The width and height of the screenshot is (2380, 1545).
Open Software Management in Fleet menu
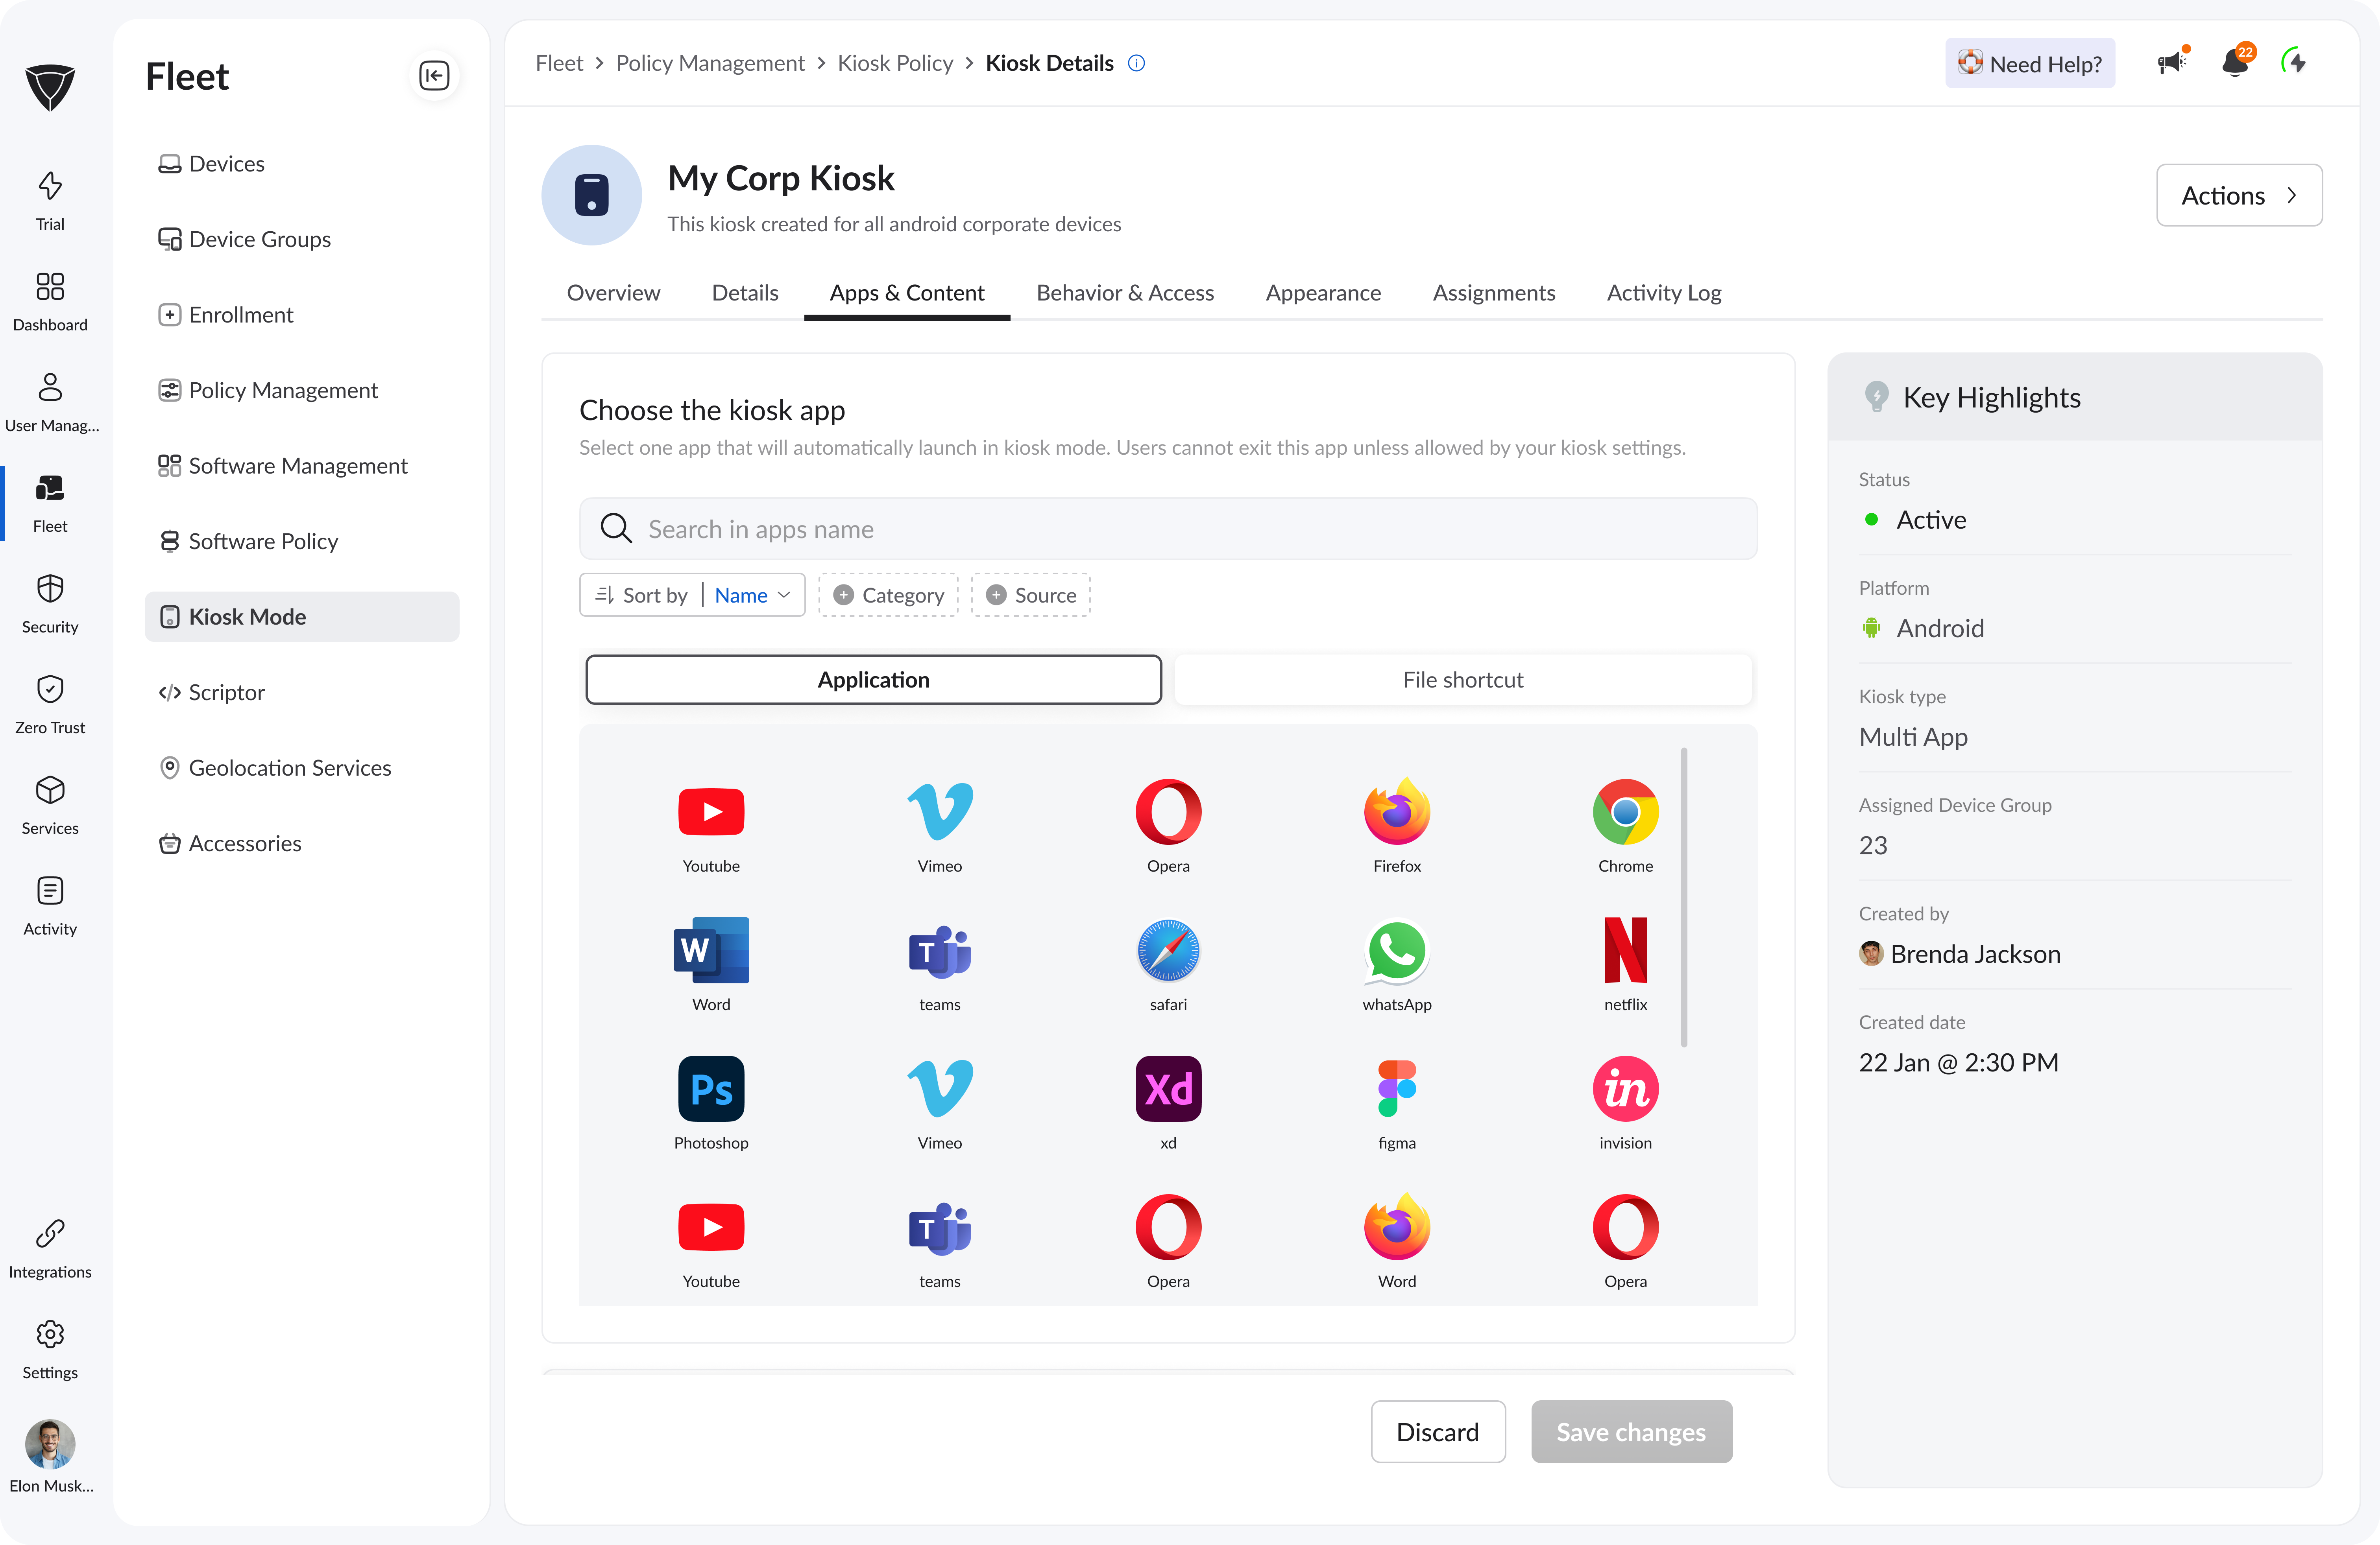pyautogui.click(x=301, y=466)
